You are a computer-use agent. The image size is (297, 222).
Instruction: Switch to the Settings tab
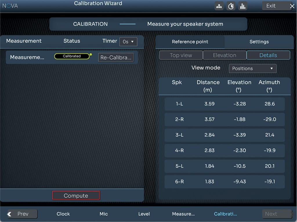click(x=259, y=42)
